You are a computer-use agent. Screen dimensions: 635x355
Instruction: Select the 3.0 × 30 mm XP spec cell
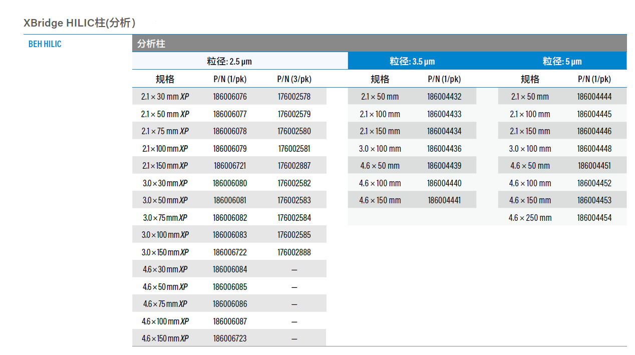[x=165, y=183]
